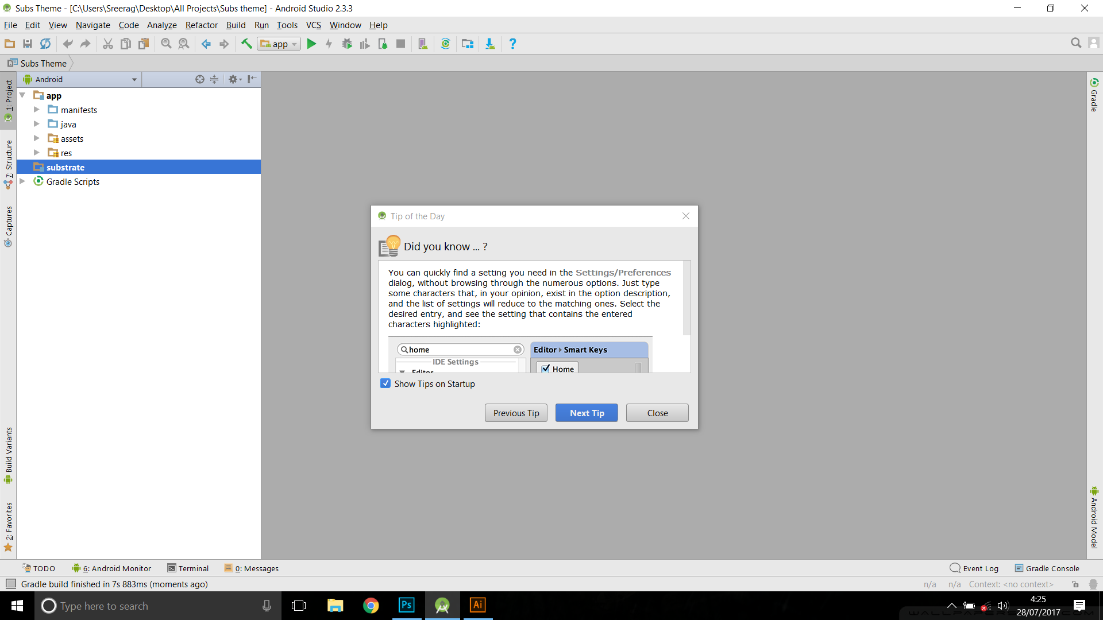1103x620 pixels.
Task: Open Photoshop from the taskbar
Action: [407, 606]
